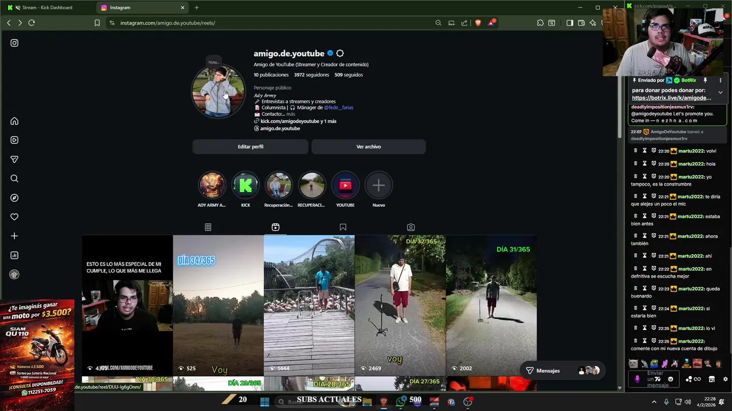The image size is (732, 411).
Task: Open Instagram search magnifier in sidebar
Action: [14, 179]
